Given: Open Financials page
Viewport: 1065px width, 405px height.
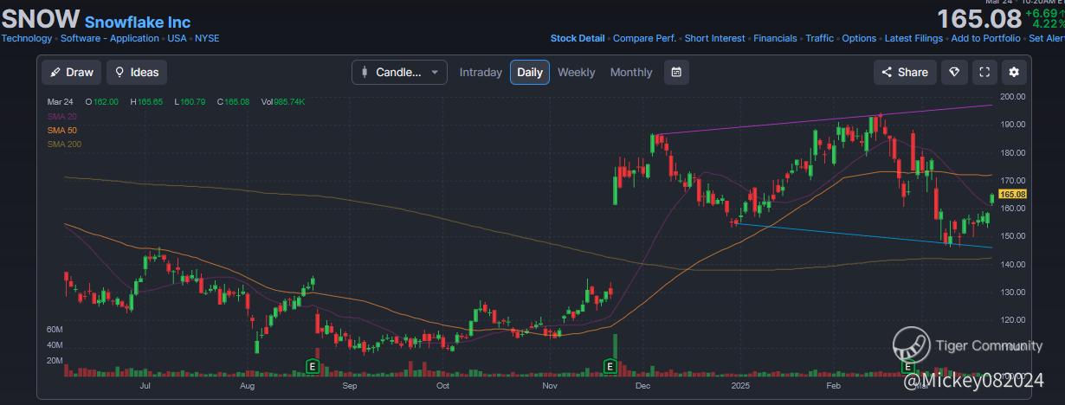Looking at the screenshot, I should (x=775, y=38).
